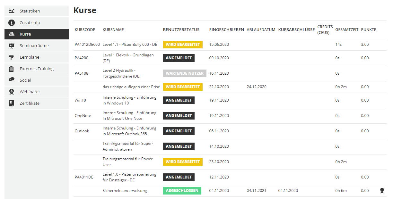Select the Kurse menu item

coord(25,34)
